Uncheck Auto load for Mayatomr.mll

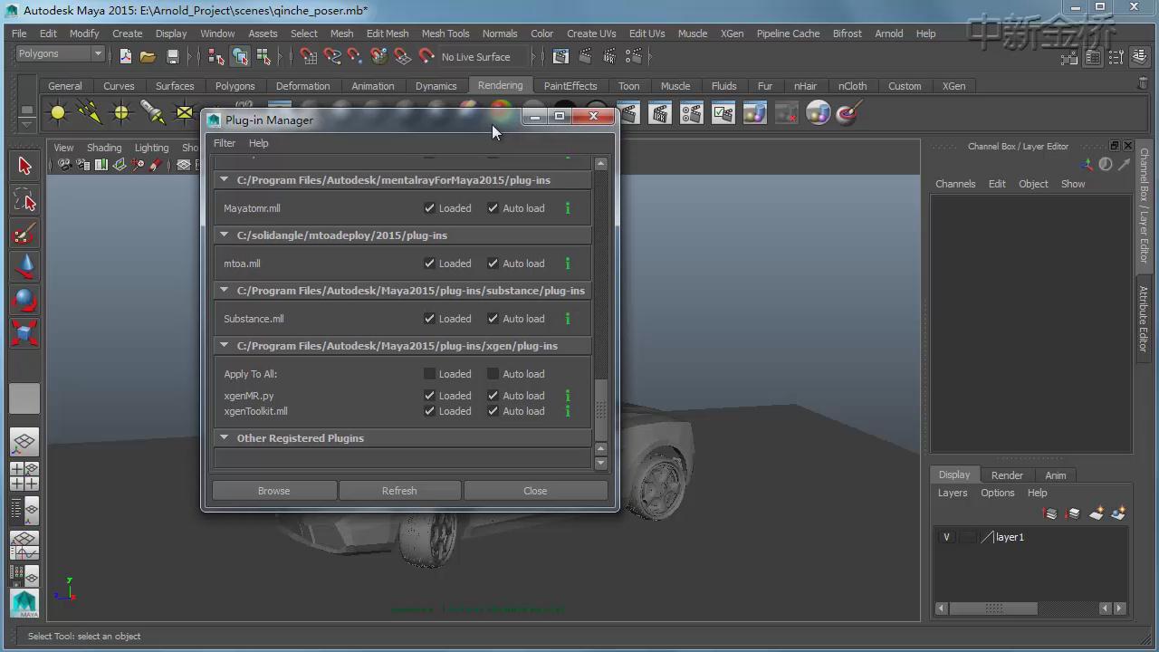pos(493,208)
